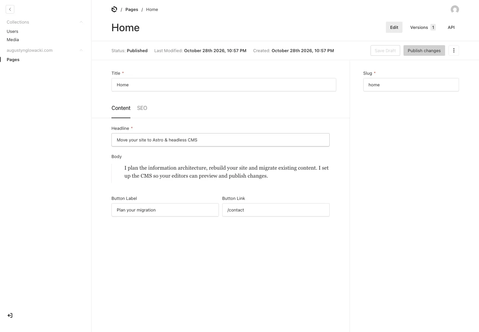Navigate to Pages in the breadcrumb
Viewport: 479px width, 332px height.
click(x=132, y=9)
